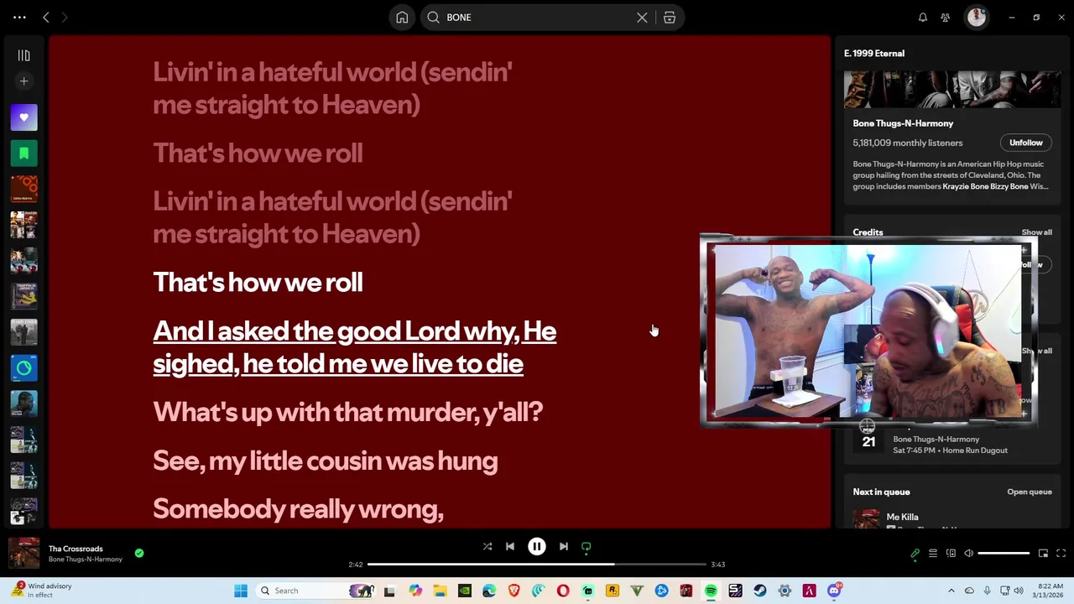Clear the BONE search text
This screenshot has width=1074, height=604.
[x=642, y=18]
